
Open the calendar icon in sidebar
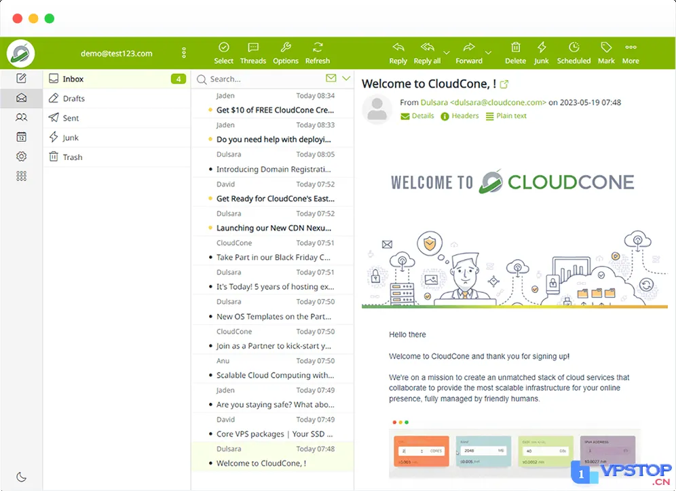[x=21, y=137]
